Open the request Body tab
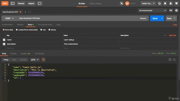 [x=31, y=25]
